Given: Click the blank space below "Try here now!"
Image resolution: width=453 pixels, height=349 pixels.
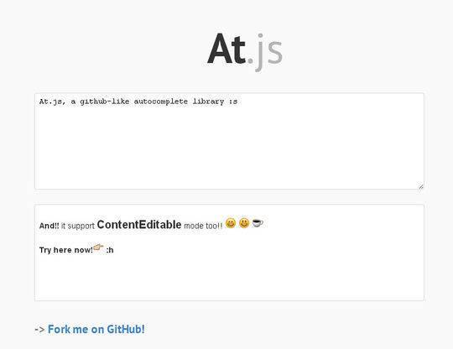Looking at the screenshot, I should click(x=229, y=278).
